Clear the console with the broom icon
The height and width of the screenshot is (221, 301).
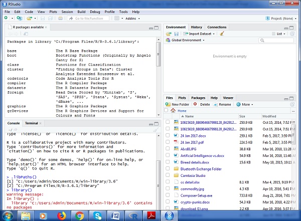(x=156, y=130)
